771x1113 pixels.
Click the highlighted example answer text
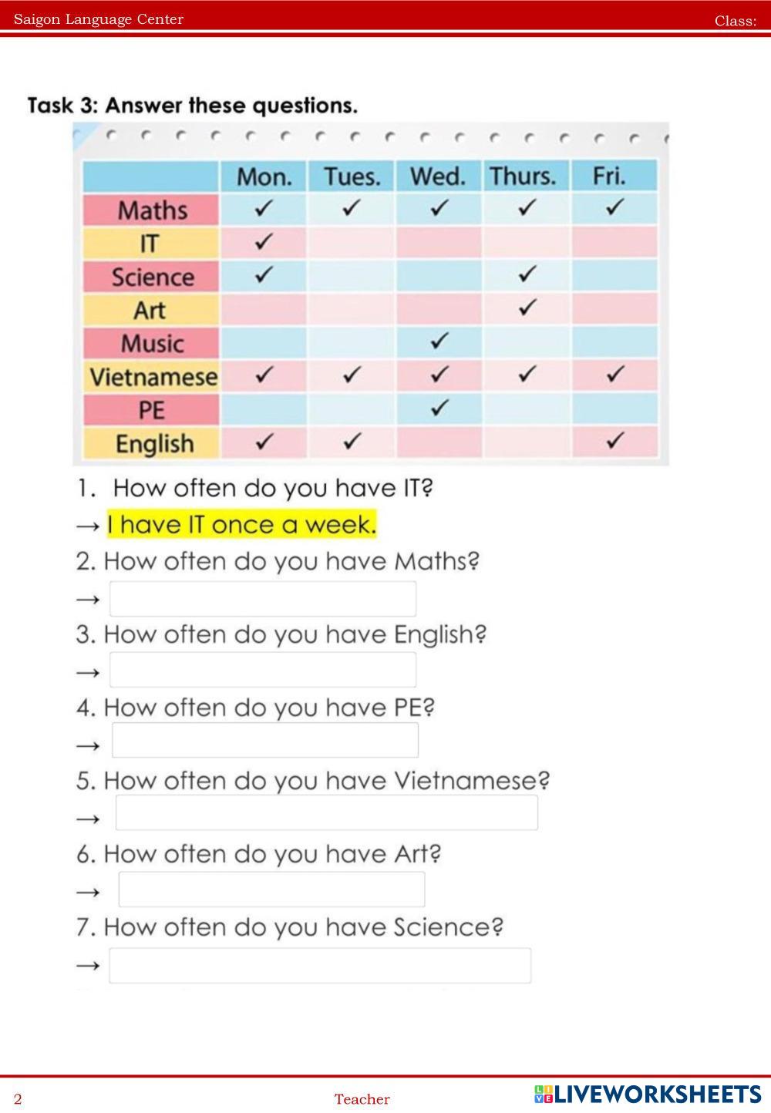(x=241, y=525)
